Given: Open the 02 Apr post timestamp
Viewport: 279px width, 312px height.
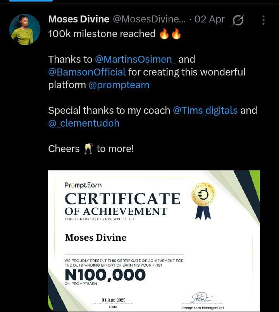Looking at the screenshot, I should 209,19.
